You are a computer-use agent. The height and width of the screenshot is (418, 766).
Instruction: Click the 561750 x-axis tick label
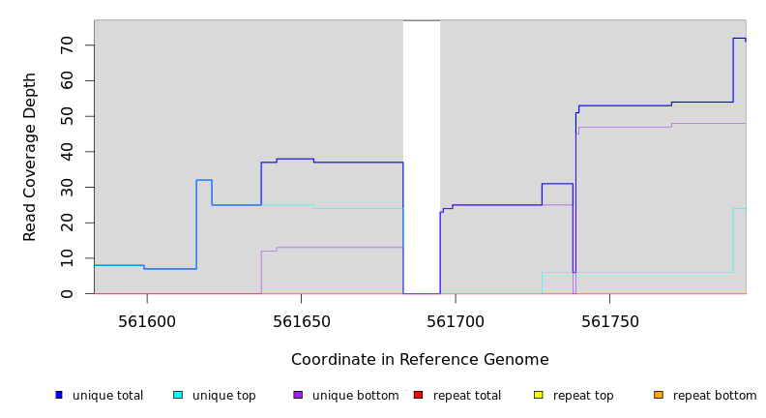609,321
